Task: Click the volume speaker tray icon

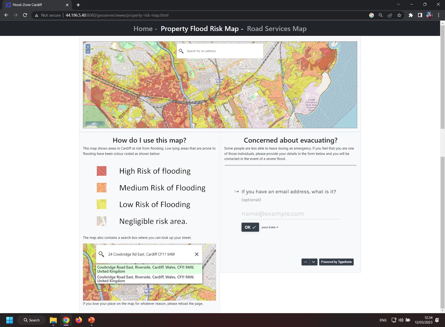Action: [401, 320]
